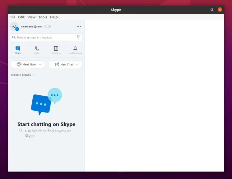Open the File menu
Screen dimensions: 232x179
tap(12, 17)
